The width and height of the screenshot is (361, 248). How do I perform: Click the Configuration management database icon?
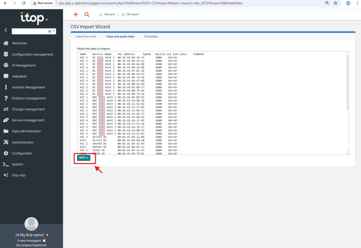[x=6, y=54]
